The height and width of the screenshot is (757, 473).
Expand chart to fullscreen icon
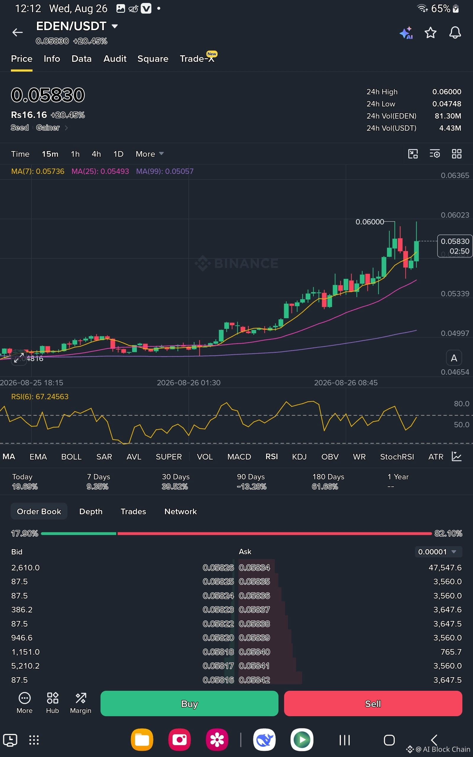(x=19, y=358)
